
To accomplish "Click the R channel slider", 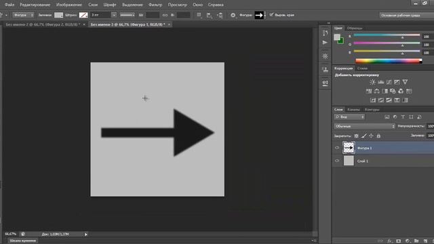I will coord(387,35).
